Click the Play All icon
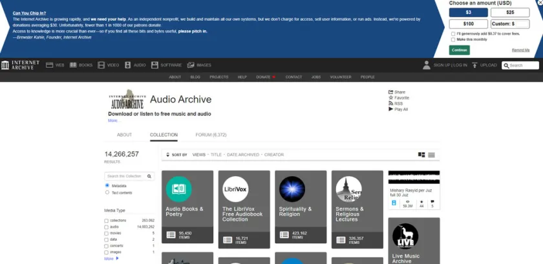Viewport: 543px width, 264px height. (x=390, y=109)
